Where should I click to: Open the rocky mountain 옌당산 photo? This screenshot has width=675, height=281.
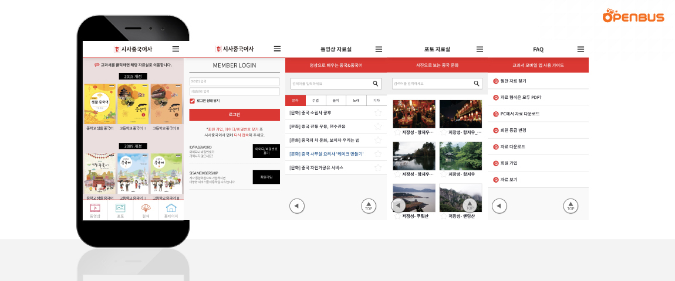461,198
